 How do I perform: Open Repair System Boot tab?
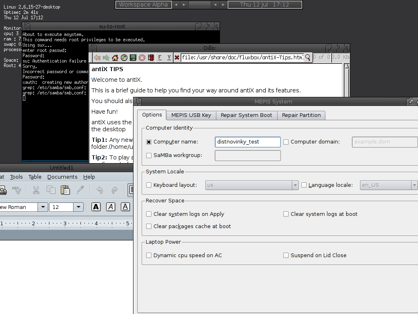point(246,115)
